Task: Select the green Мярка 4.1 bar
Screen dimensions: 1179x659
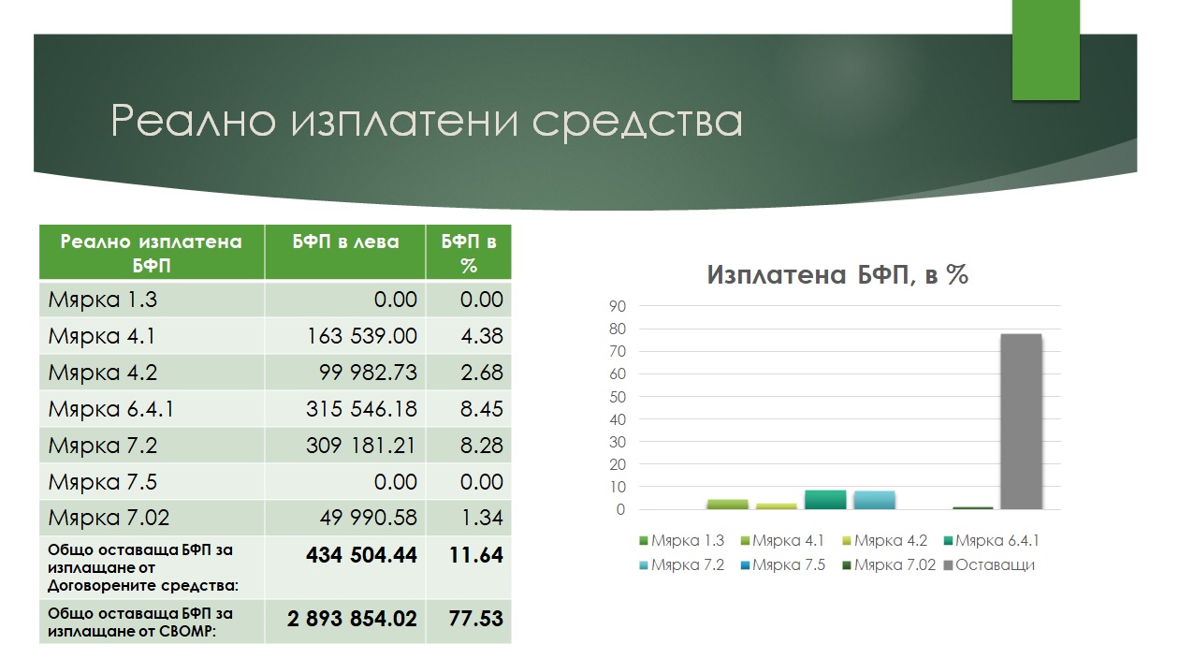Action: [728, 505]
